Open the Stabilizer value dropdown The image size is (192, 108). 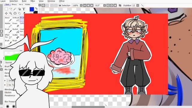coord(138,5)
